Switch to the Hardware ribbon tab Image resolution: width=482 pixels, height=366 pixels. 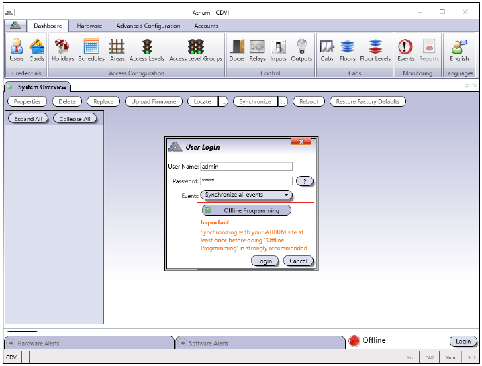tap(89, 26)
